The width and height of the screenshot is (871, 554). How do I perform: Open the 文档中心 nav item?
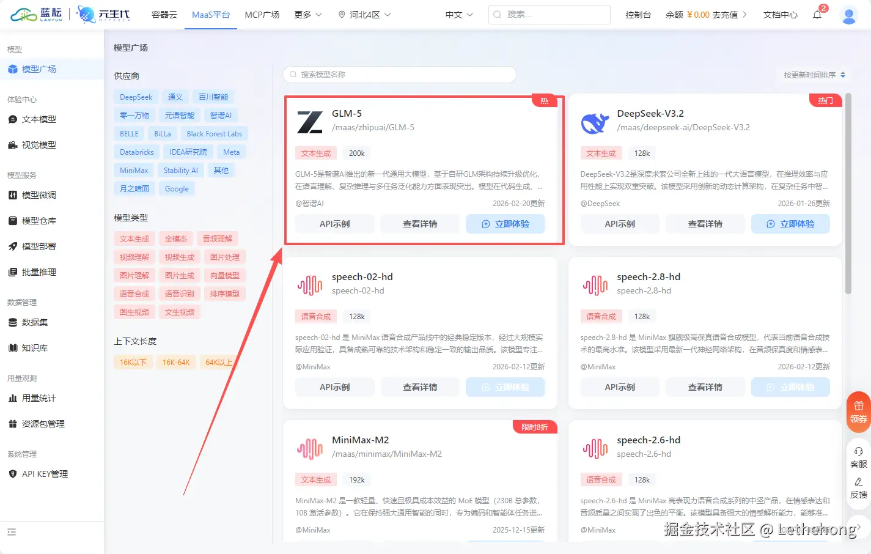point(781,15)
